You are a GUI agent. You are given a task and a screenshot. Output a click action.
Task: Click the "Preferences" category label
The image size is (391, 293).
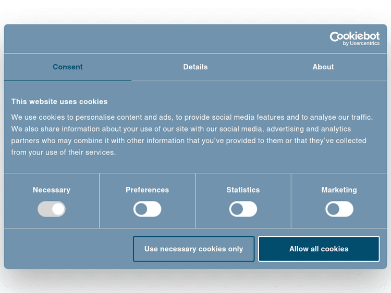tap(148, 190)
